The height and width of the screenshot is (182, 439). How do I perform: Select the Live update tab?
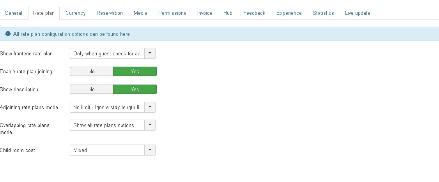(x=358, y=13)
